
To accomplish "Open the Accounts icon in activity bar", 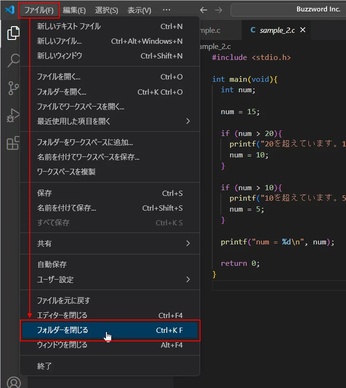I will (14, 383).
